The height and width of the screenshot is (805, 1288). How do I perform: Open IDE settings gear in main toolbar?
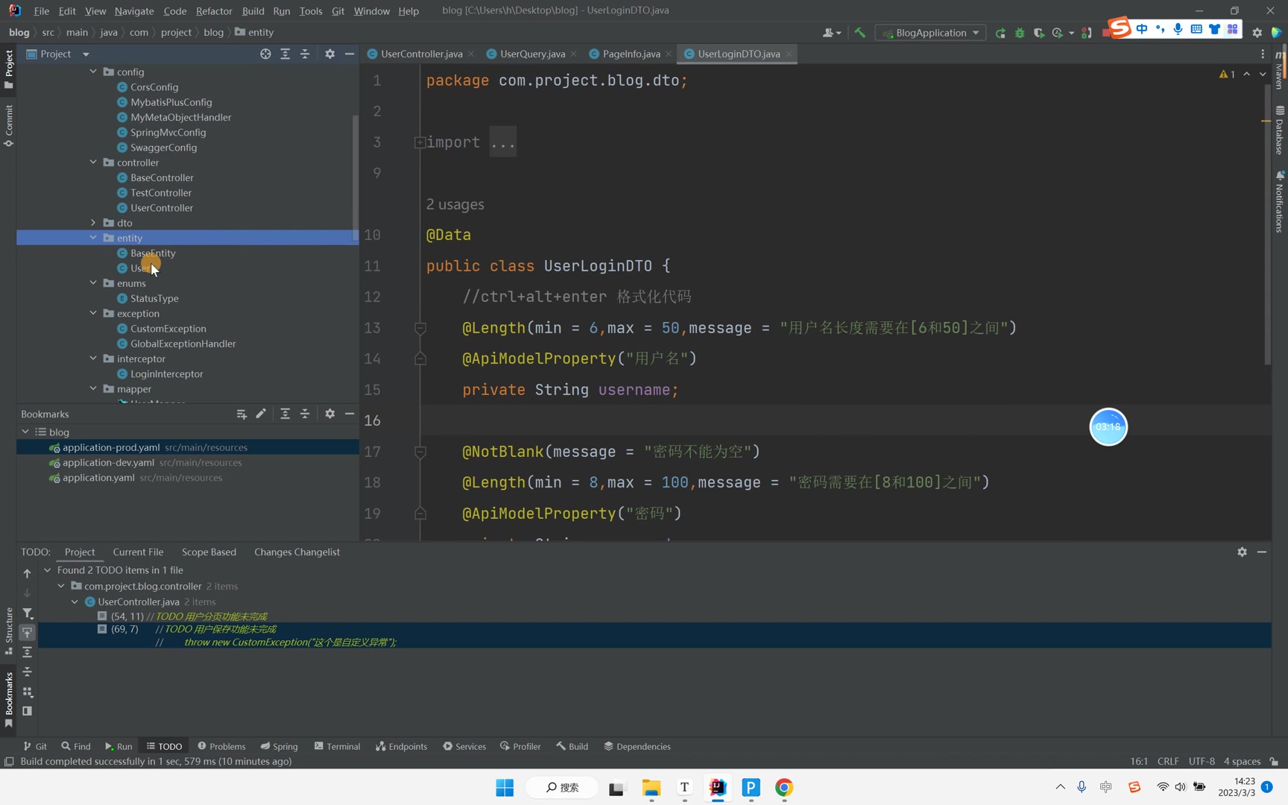point(1257,33)
